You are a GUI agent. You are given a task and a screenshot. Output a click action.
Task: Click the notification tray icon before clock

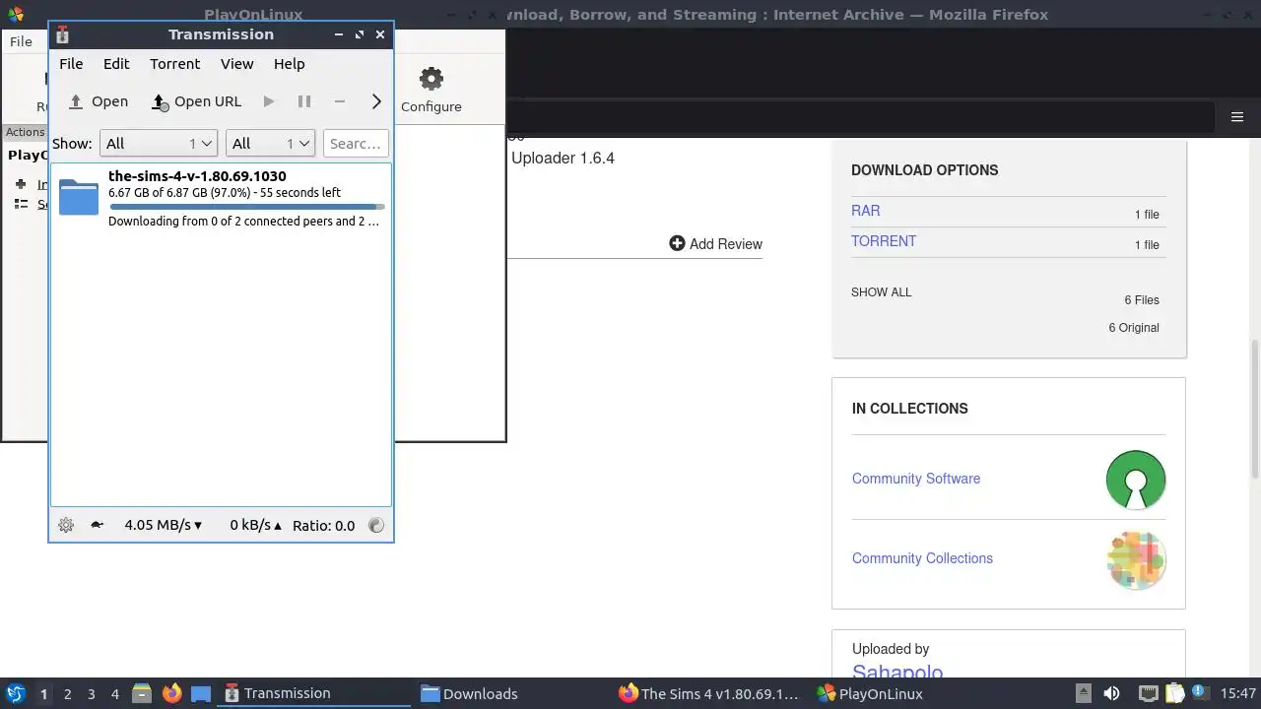[x=1200, y=693]
